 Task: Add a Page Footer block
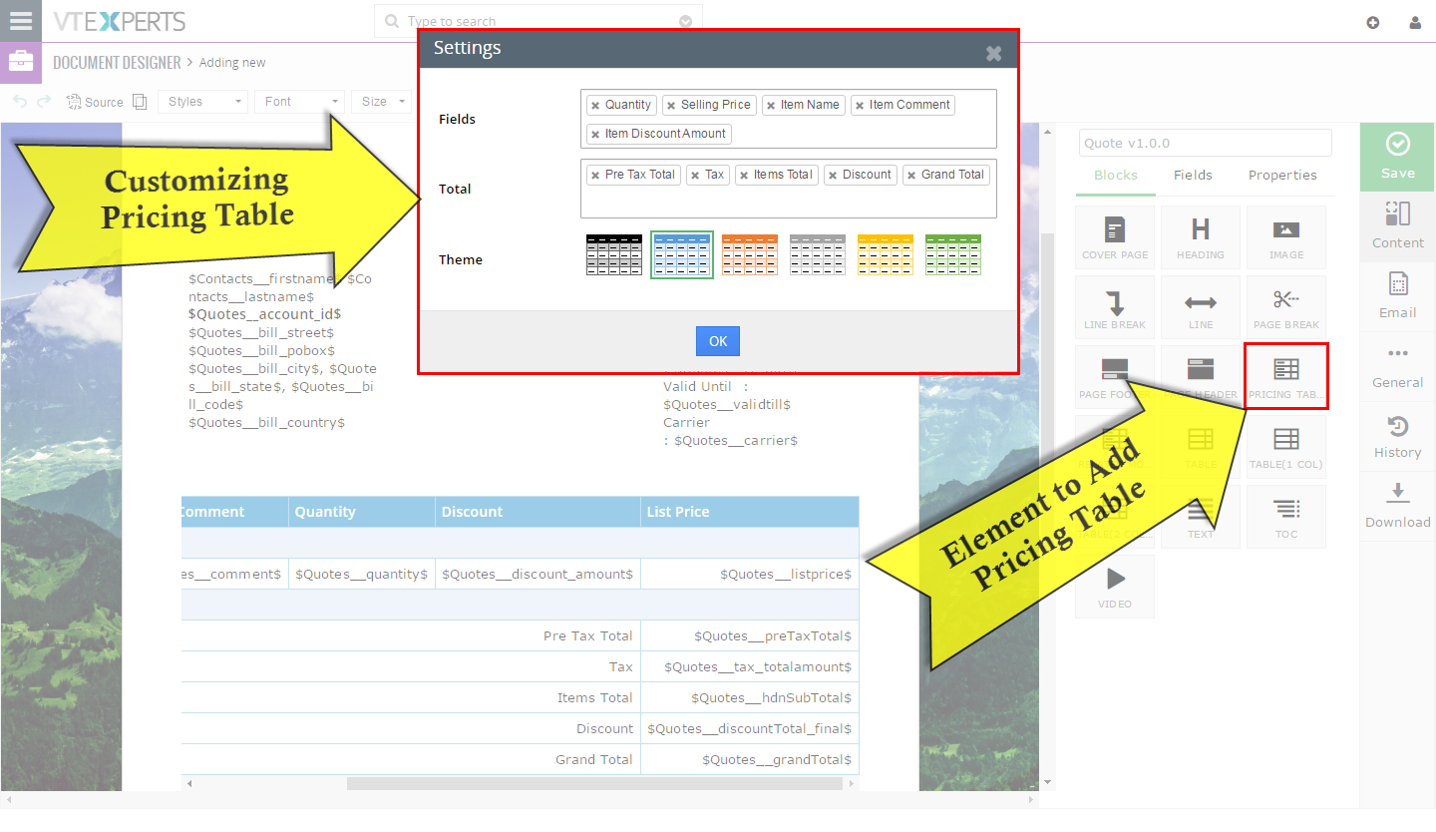click(1115, 377)
